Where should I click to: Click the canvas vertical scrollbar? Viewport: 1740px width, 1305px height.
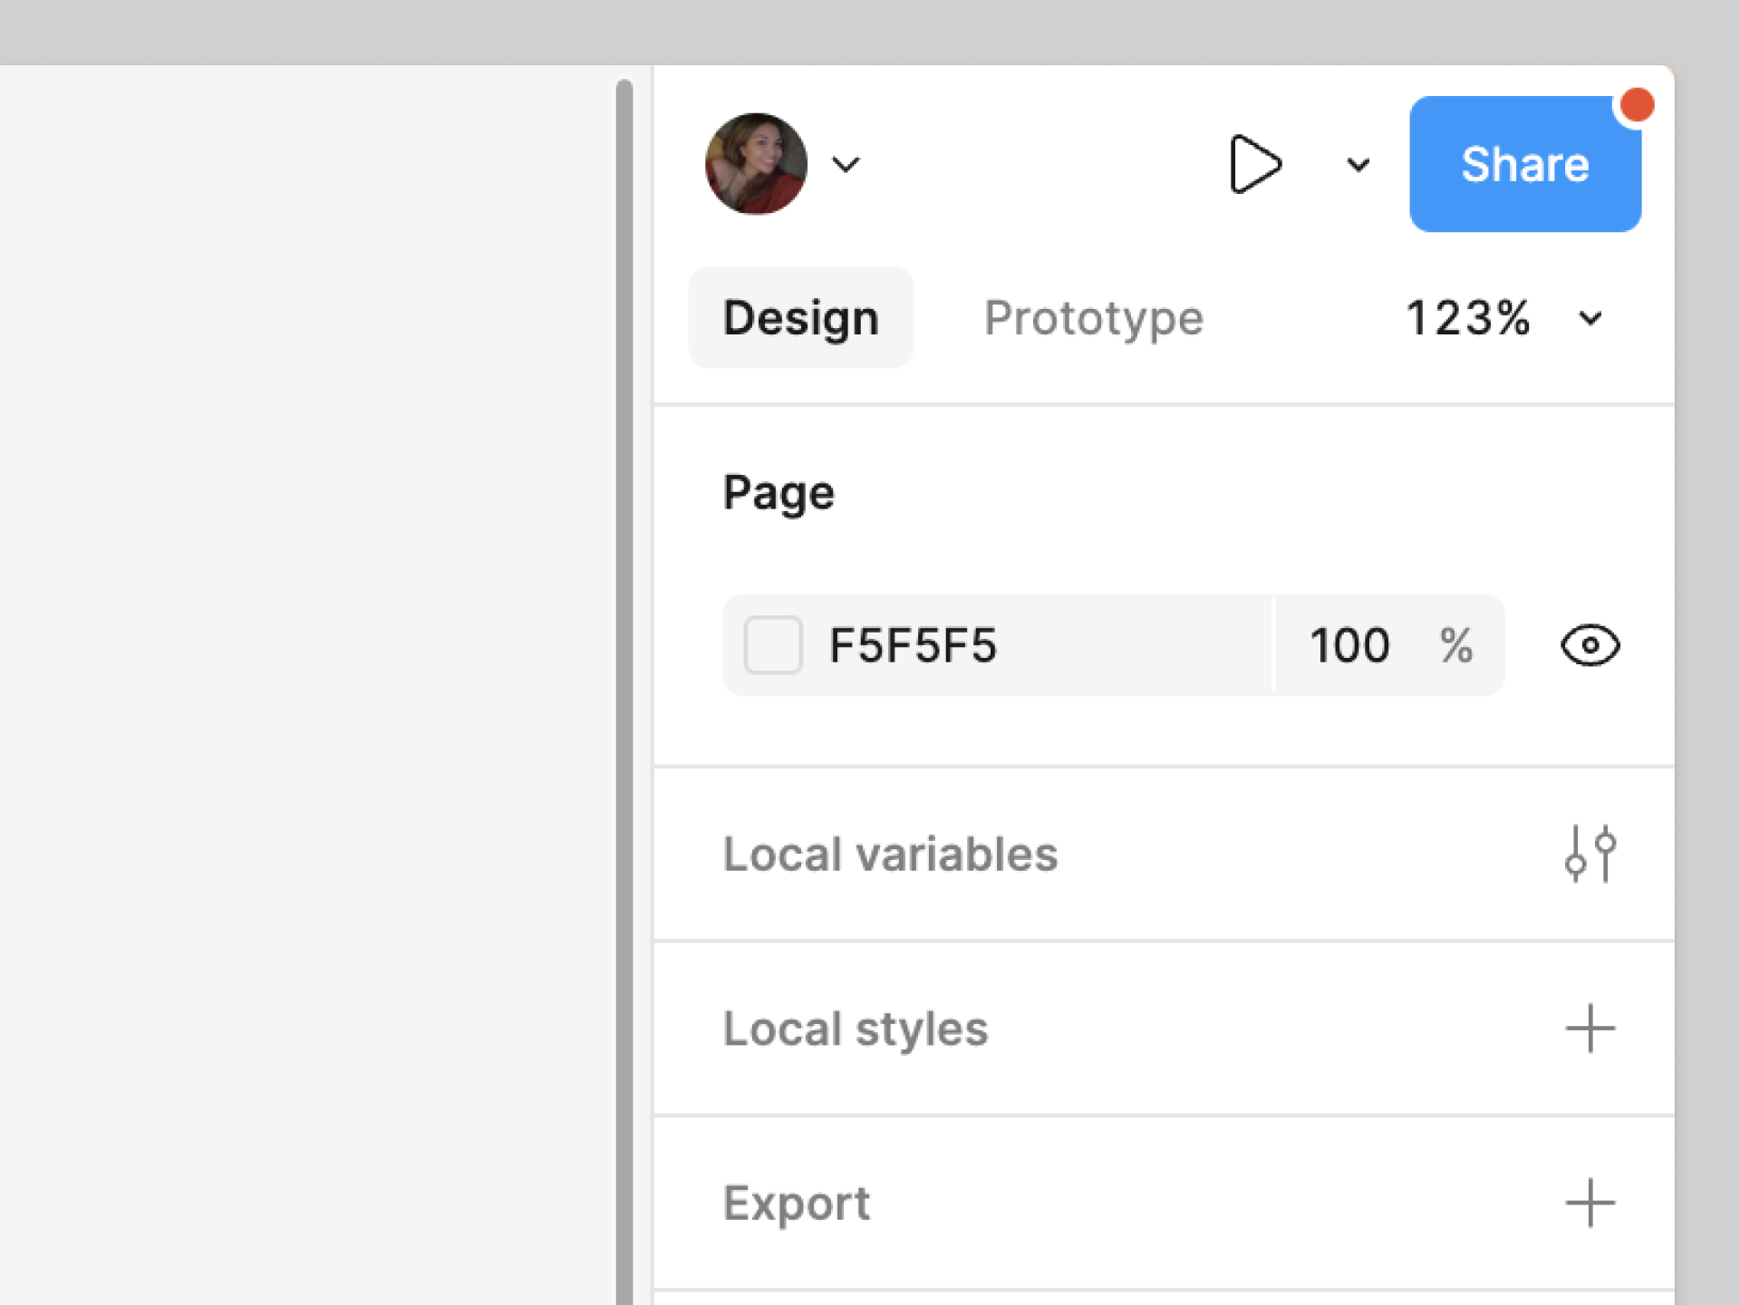624,692
